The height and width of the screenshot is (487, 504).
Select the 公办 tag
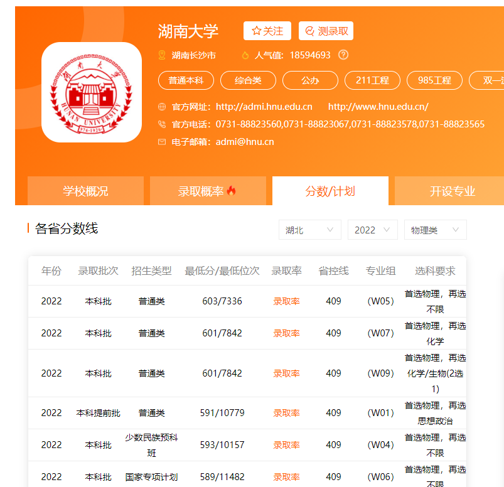coord(310,80)
